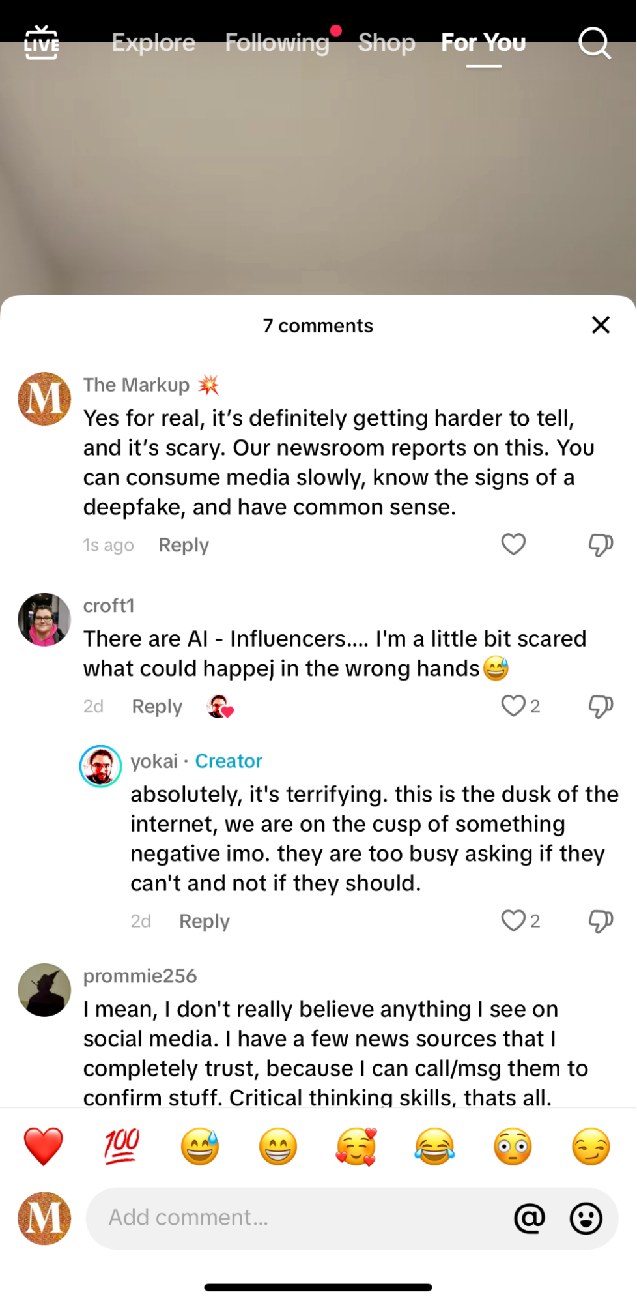The width and height of the screenshot is (637, 1303).
Task: Open the heart reaction badge on croft1's comment
Action: [x=220, y=706]
